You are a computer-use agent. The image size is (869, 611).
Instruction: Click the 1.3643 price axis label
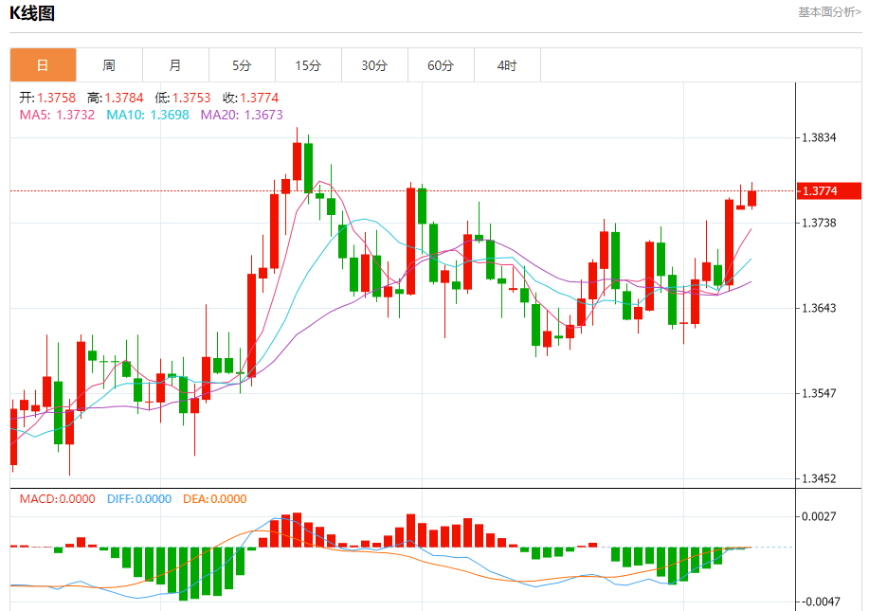819,308
